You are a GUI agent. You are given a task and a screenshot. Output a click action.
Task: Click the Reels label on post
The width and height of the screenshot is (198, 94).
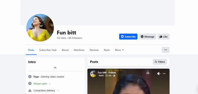click(101, 75)
